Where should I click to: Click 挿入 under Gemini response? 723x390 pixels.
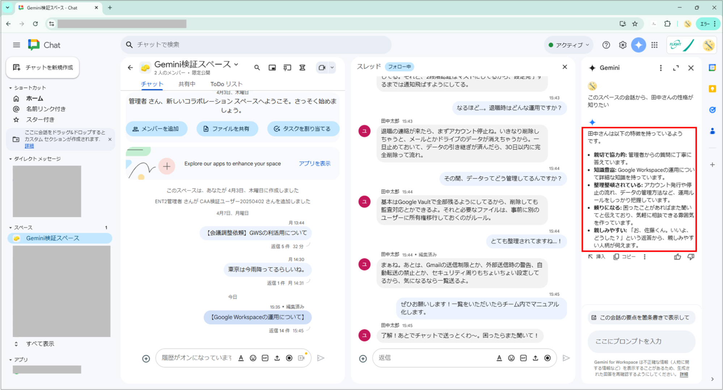(597, 257)
